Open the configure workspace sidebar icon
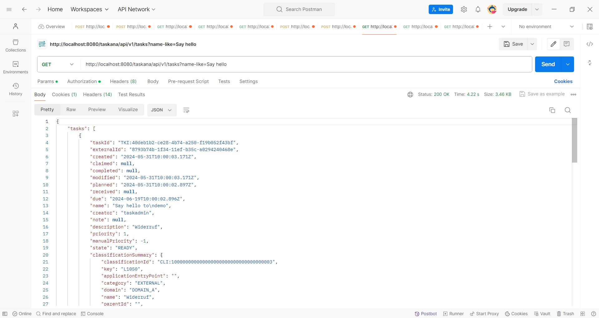 16,114
